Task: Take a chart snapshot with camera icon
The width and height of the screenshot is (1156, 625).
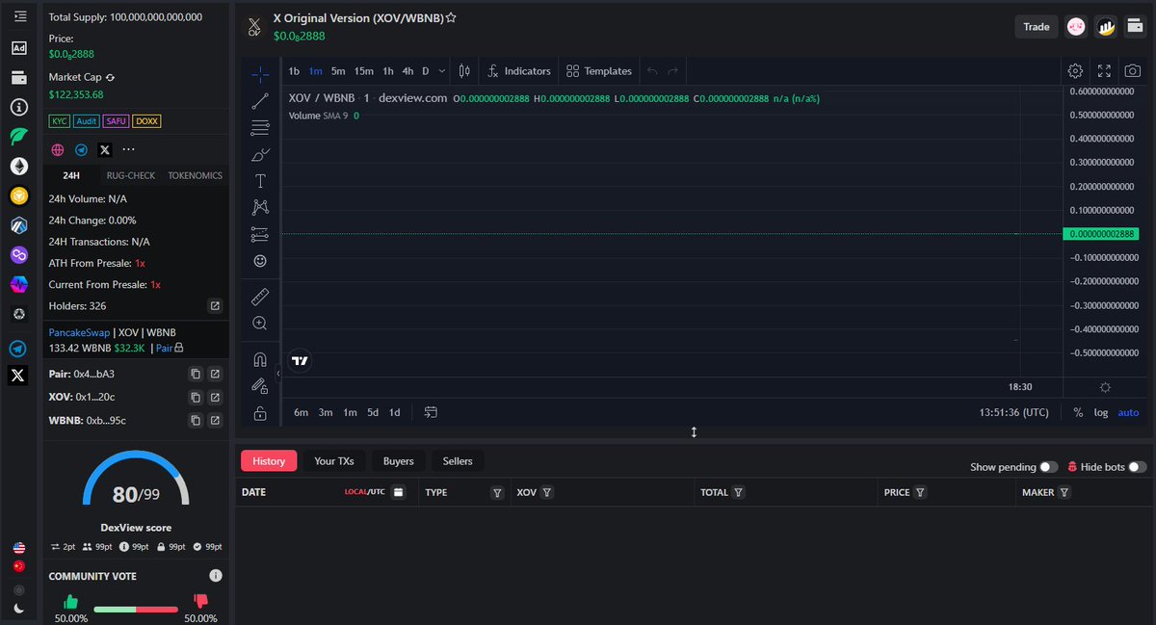Action: point(1133,70)
